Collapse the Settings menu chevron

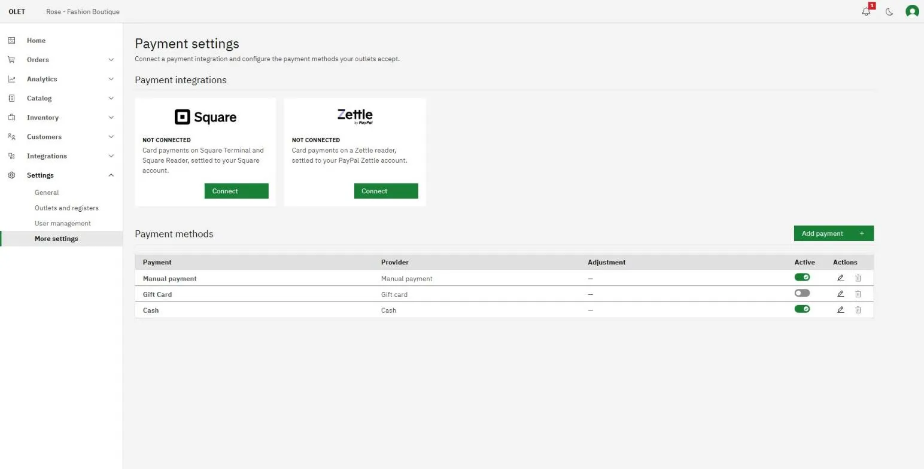[x=111, y=175]
